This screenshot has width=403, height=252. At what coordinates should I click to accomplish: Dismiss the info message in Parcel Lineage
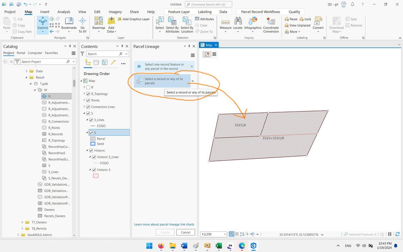pos(192,66)
